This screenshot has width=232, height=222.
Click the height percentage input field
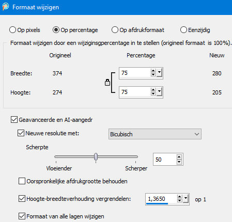point(135,92)
